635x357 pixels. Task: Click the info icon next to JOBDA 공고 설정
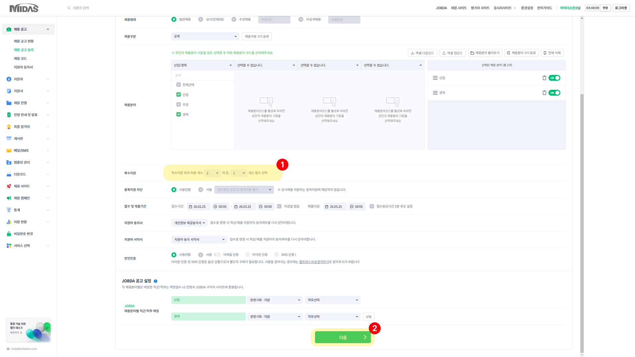click(x=155, y=281)
